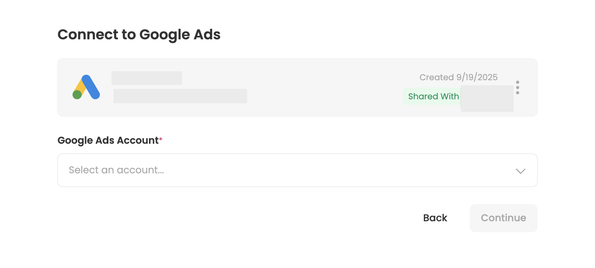This screenshot has height=268, width=595.
Task: Expand the account list using the chevron arrow
Action: 521,171
